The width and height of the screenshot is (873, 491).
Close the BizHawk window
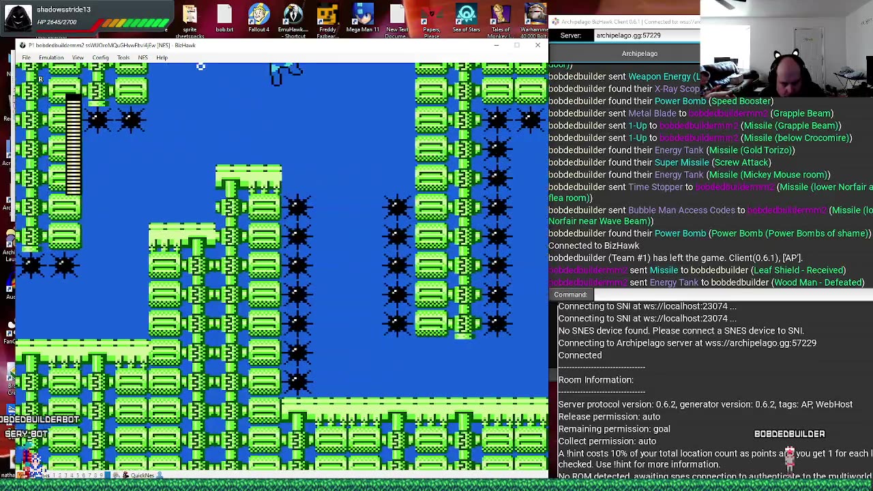pos(537,46)
